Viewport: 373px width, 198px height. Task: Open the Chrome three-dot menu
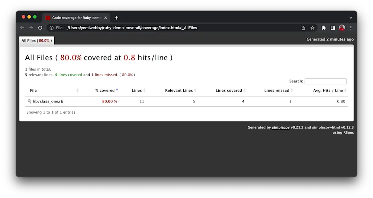pyautogui.click(x=351, y=28)
